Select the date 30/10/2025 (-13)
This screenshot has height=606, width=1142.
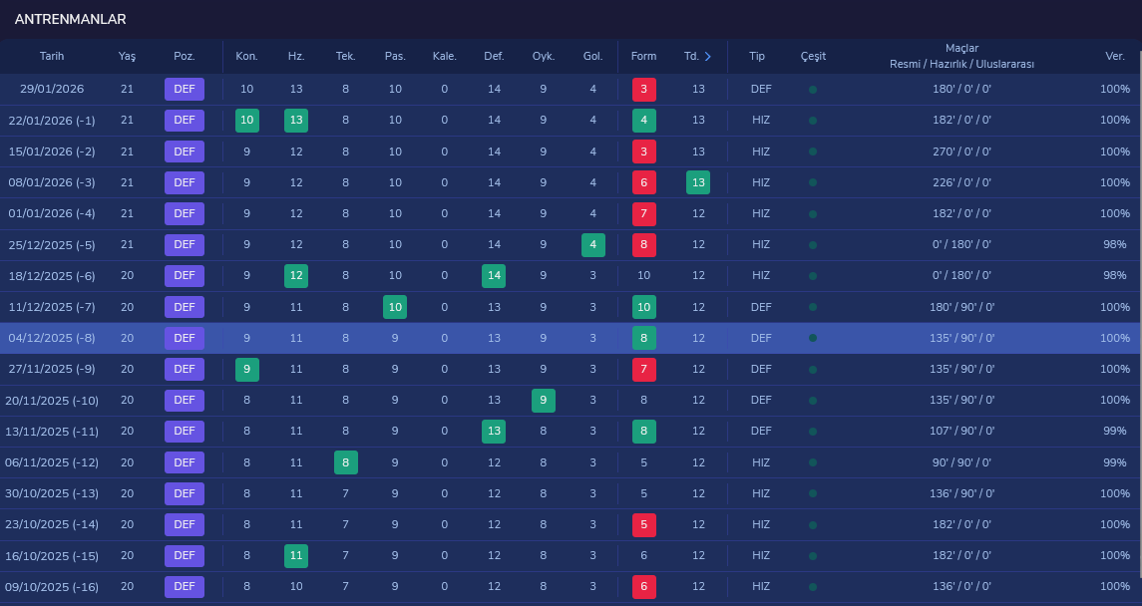(52, 493)
